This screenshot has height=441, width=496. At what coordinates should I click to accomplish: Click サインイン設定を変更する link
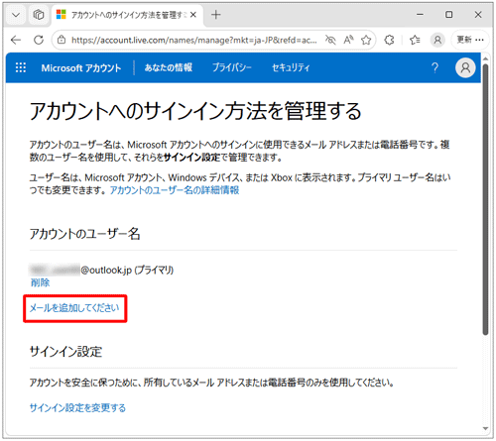tap(77, 408)
